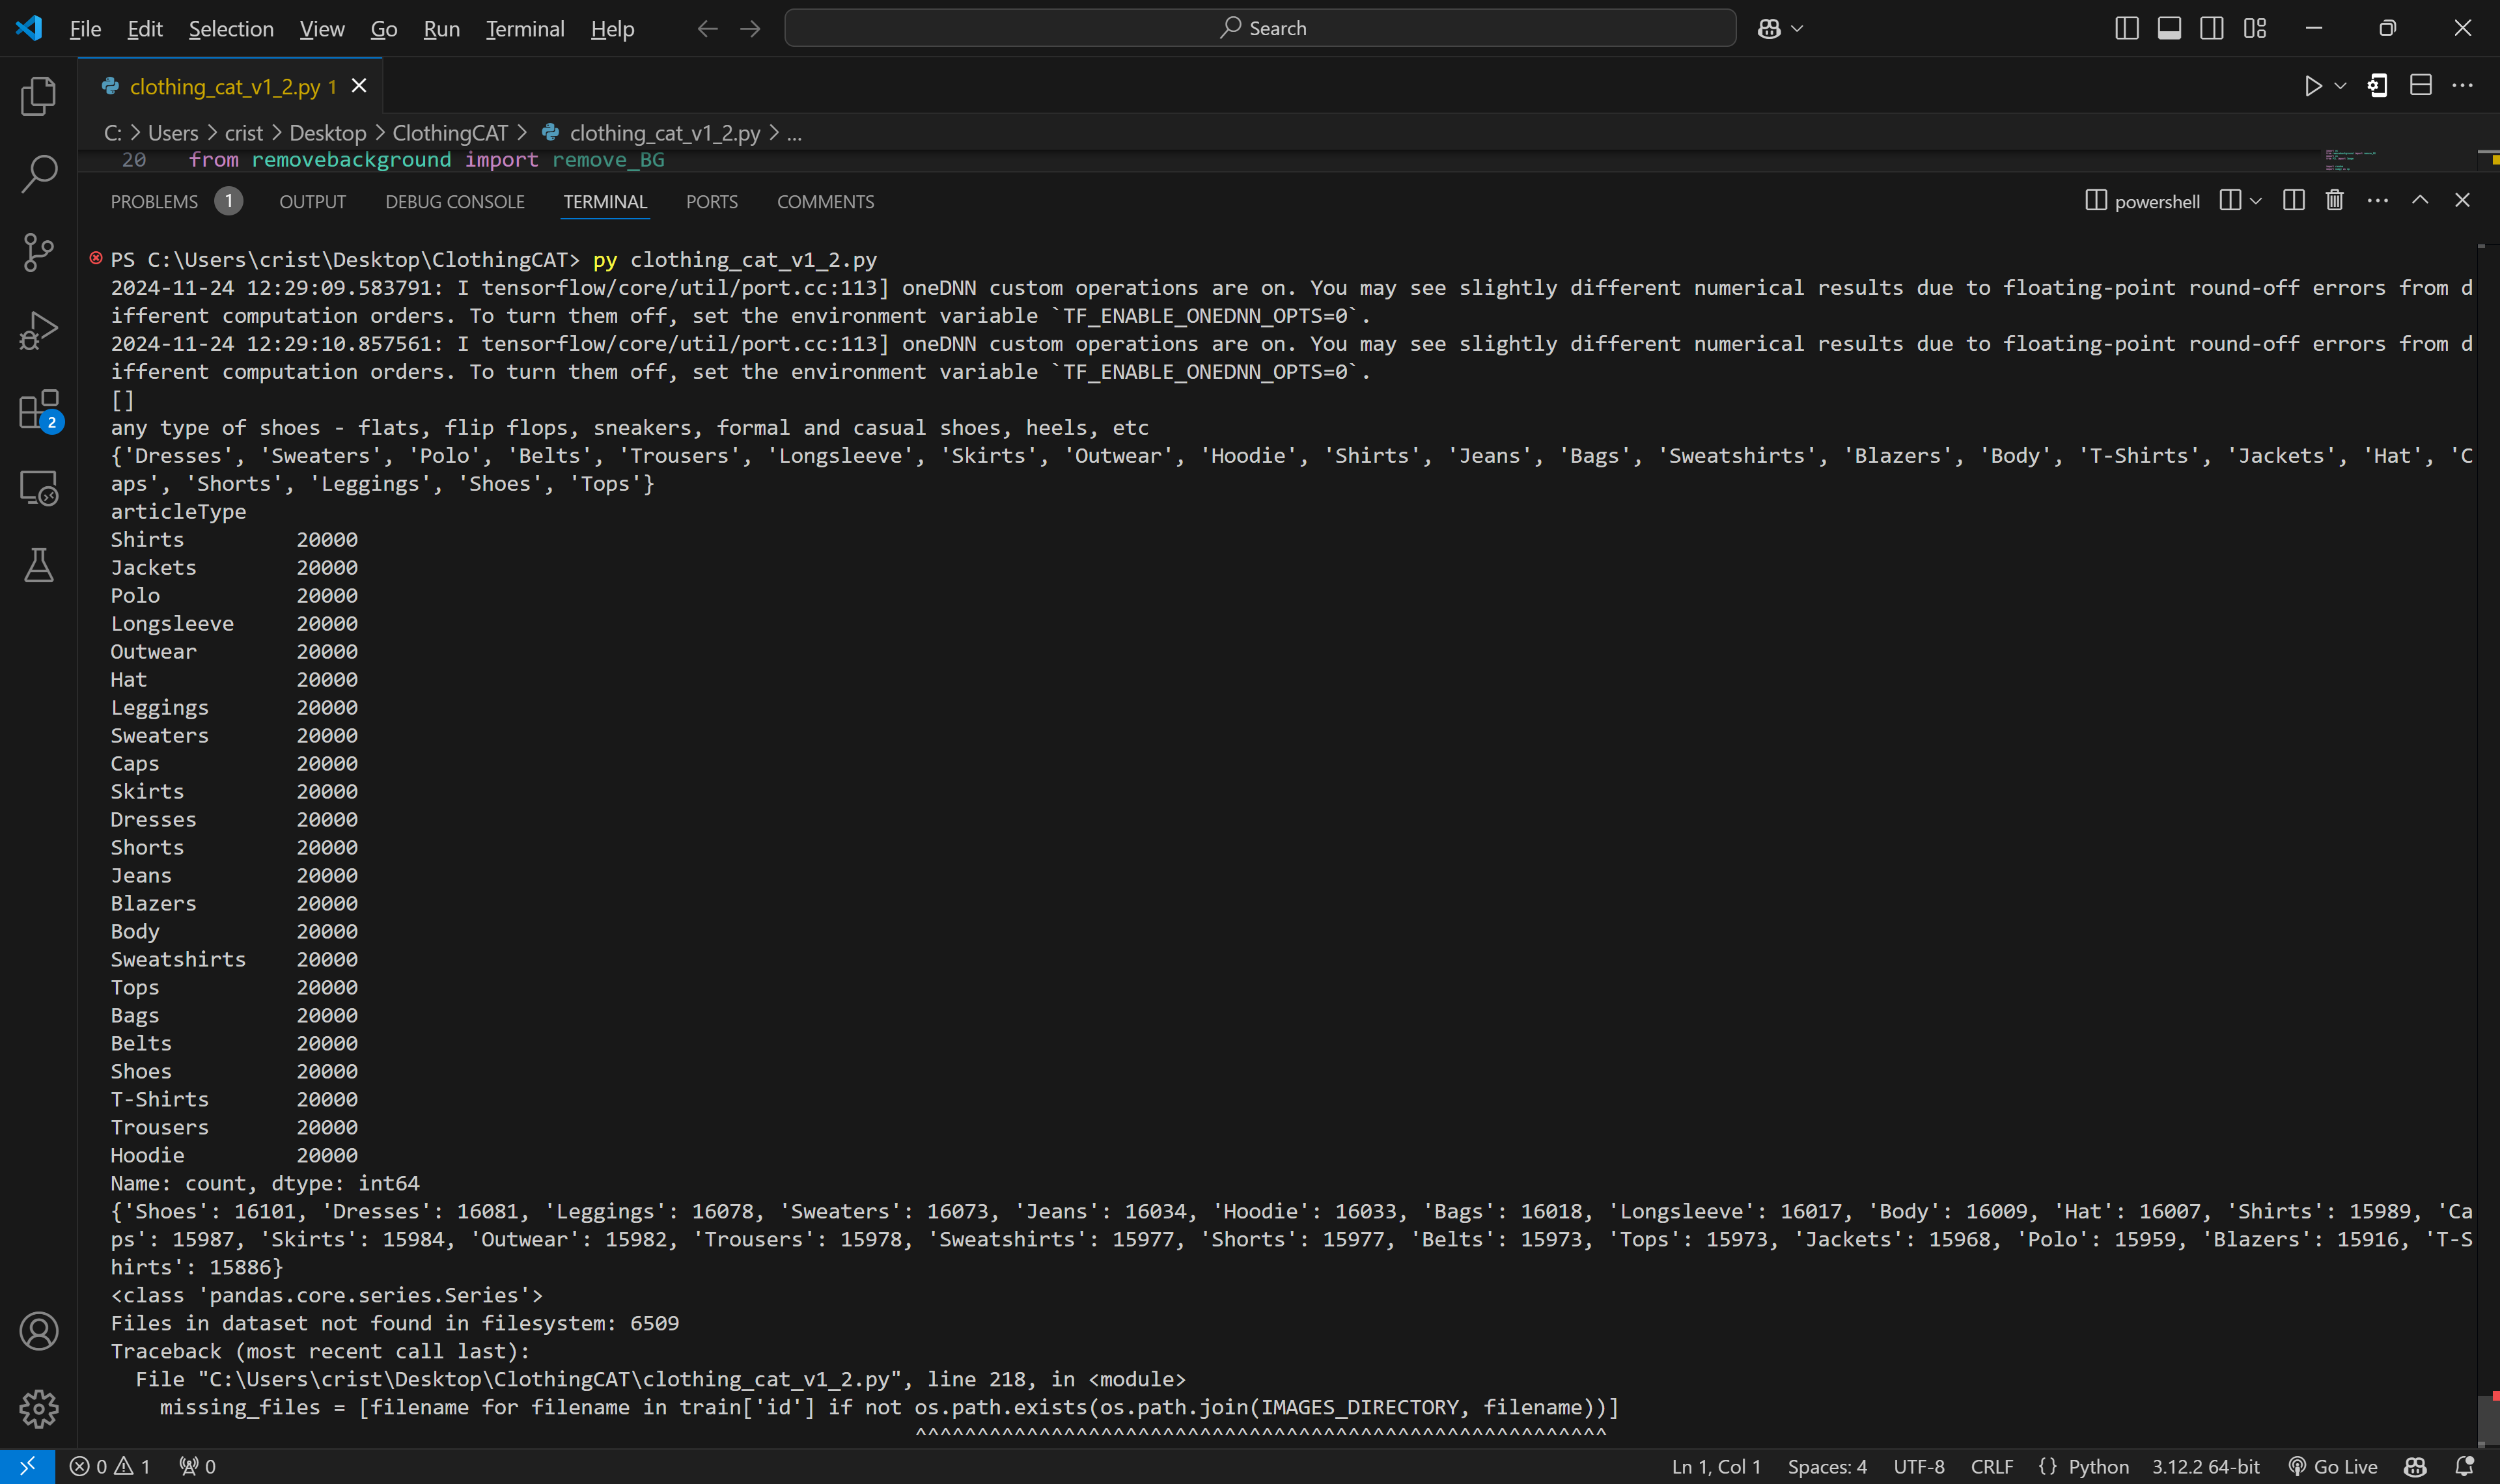Open the Terminal menu

(x=525, y=28)
